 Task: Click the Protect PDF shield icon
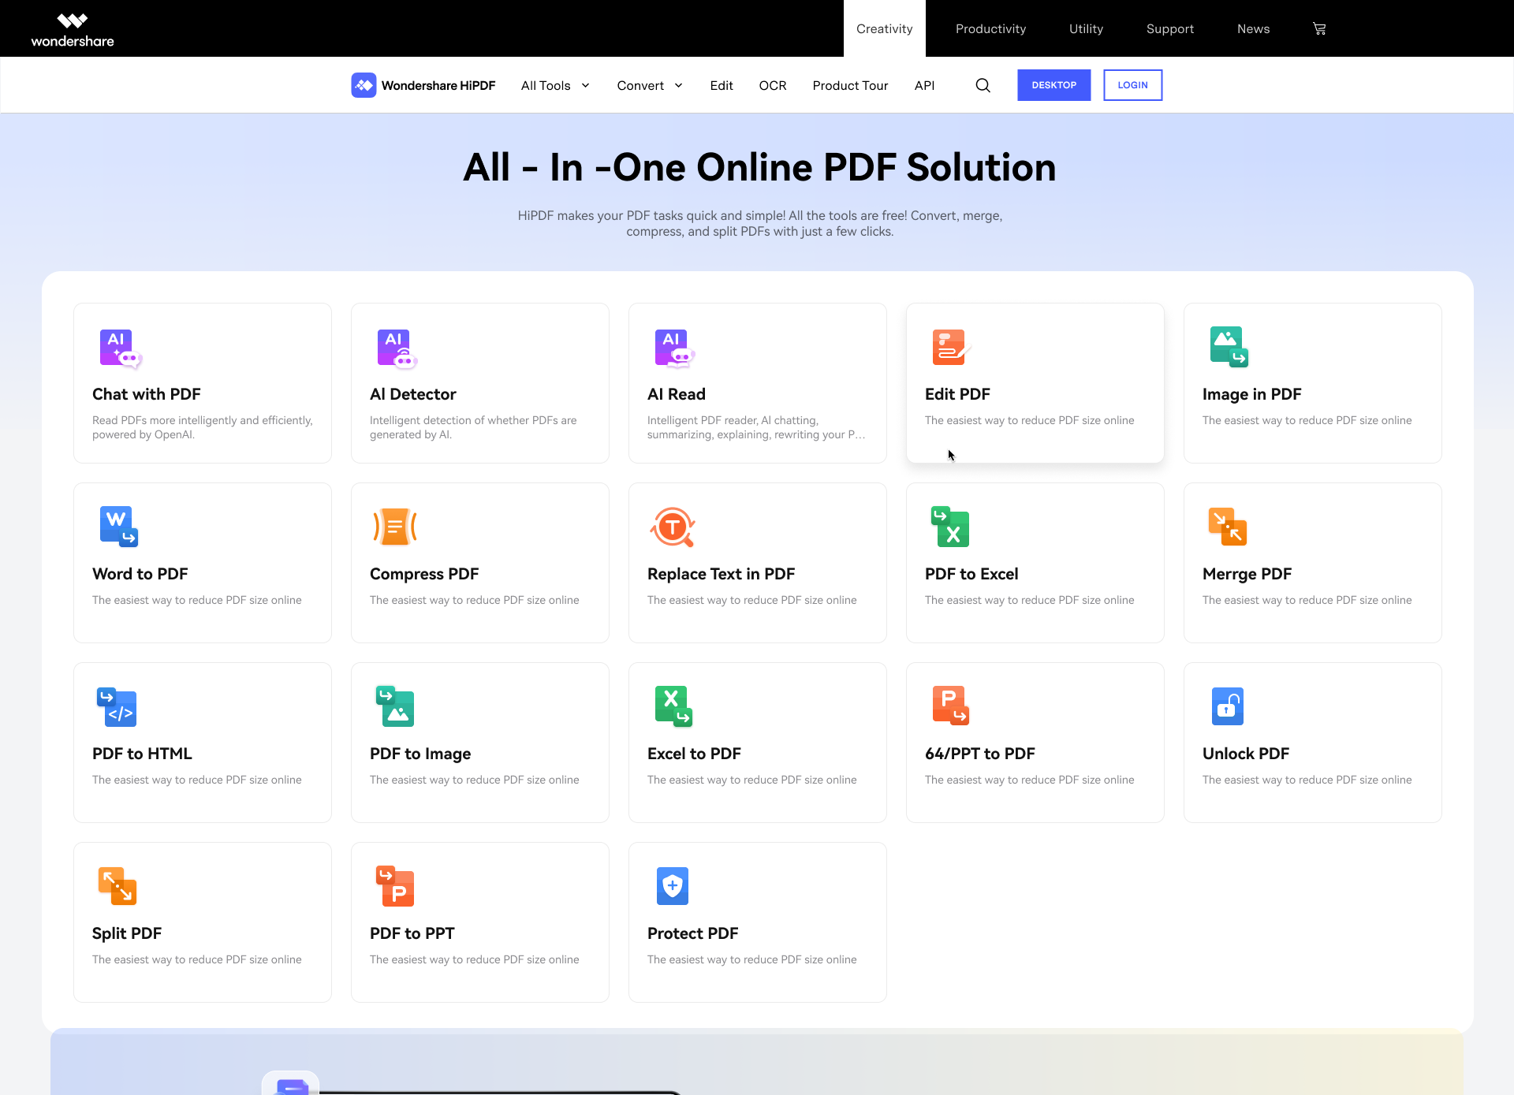click(673, 886)
